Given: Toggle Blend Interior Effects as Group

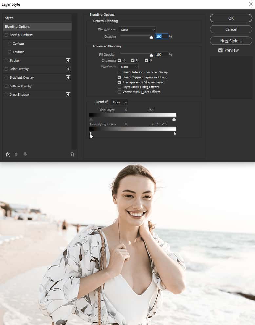Looking at the screenshot, I should (x=119, y=72).
